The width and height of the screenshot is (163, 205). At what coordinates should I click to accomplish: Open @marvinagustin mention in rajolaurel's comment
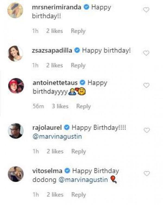[x=57, y=137]
